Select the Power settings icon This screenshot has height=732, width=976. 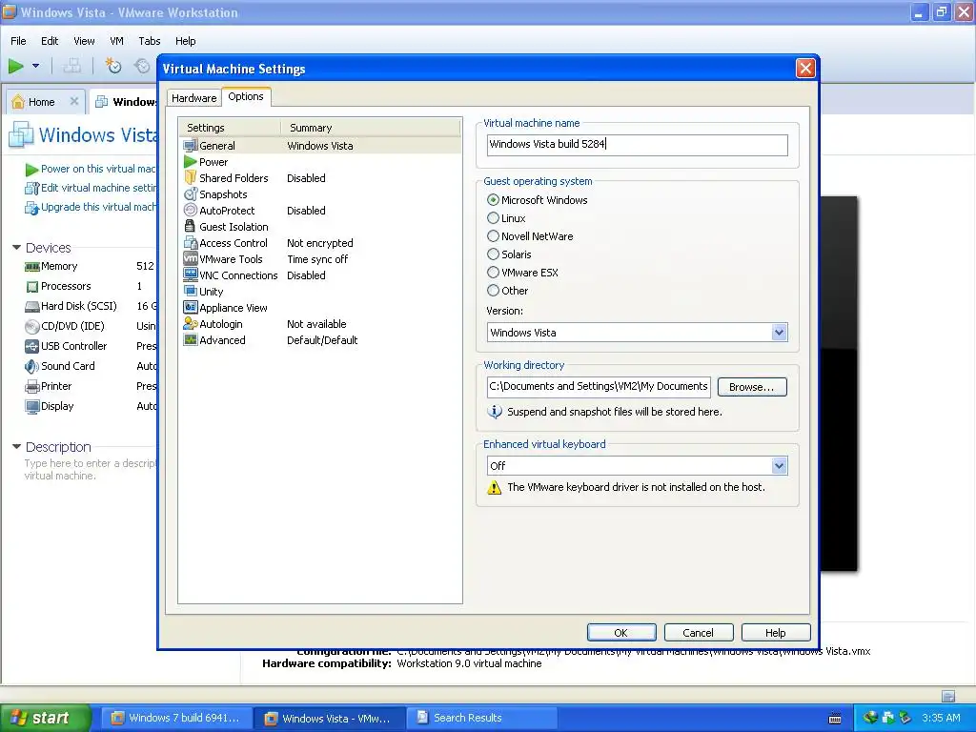(191, 162)
